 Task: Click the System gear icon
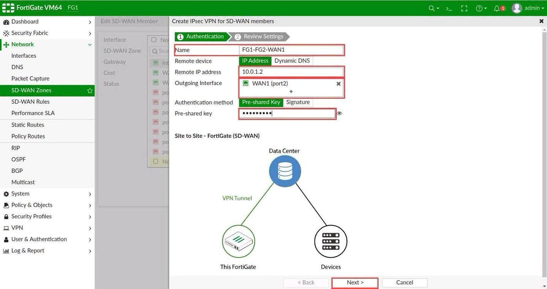coord(6,194)
